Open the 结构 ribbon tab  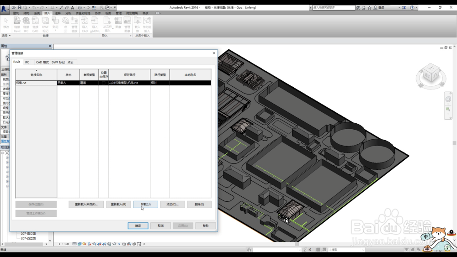[26, 13]
